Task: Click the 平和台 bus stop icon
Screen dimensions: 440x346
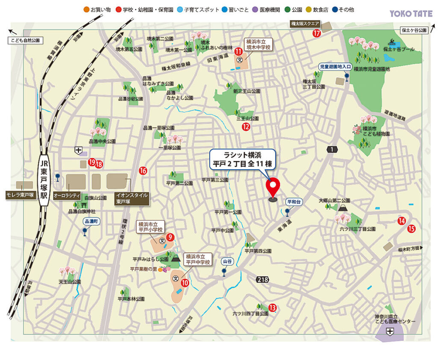Action: (x=287, y=212)
